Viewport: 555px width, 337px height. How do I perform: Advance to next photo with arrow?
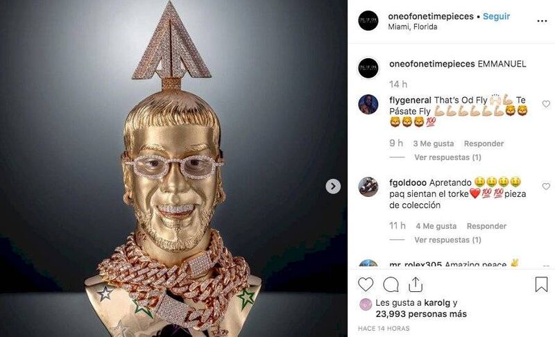point(333,187)
